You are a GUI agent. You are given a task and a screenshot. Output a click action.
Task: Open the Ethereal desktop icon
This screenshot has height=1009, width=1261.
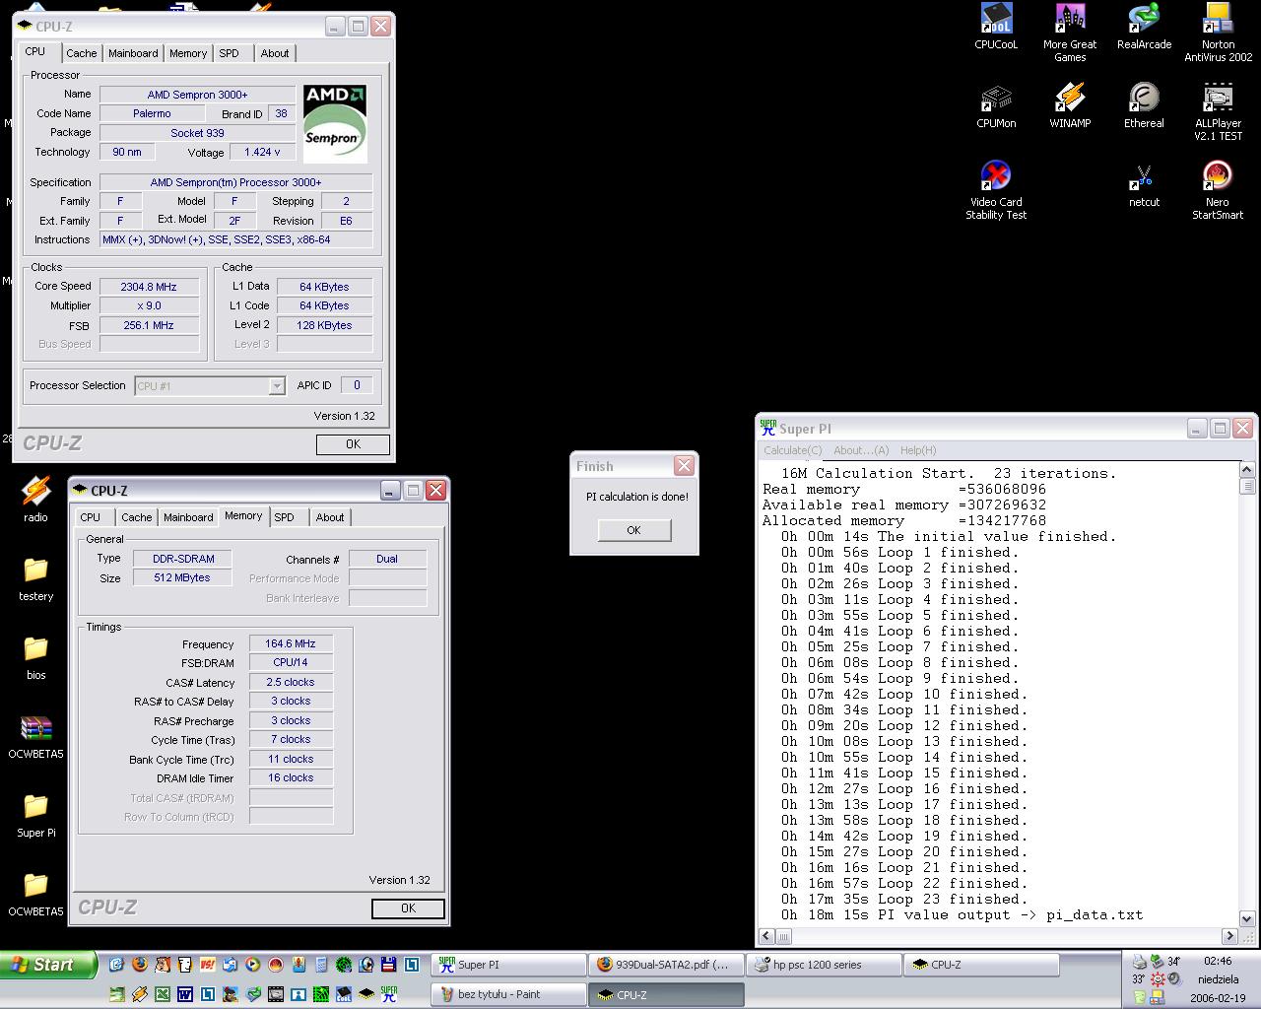pyautogui.click(x=1144, y=99)
